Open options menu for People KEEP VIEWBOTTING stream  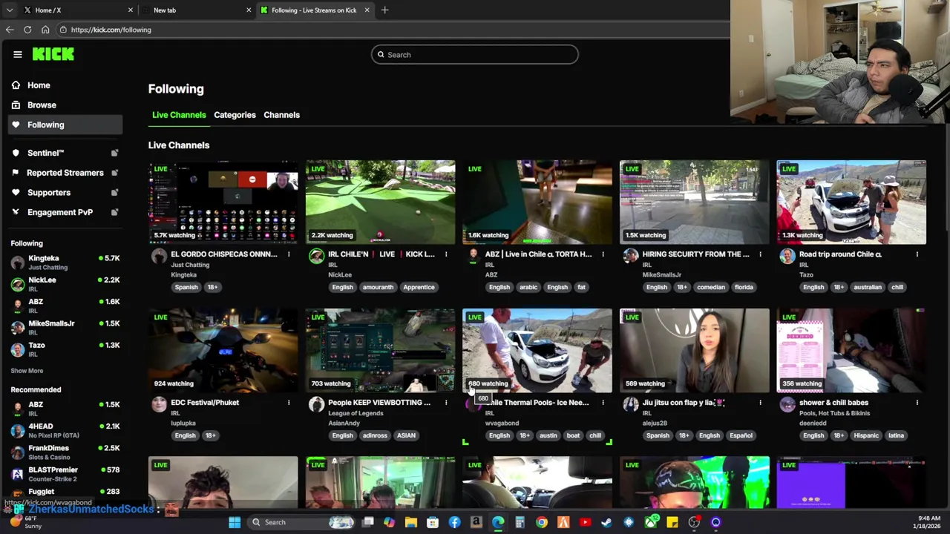click(x=446, y=403)
